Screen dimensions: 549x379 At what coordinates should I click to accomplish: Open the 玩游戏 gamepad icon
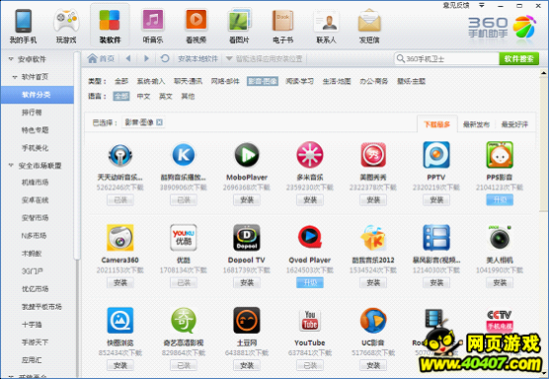coord(66,22)
